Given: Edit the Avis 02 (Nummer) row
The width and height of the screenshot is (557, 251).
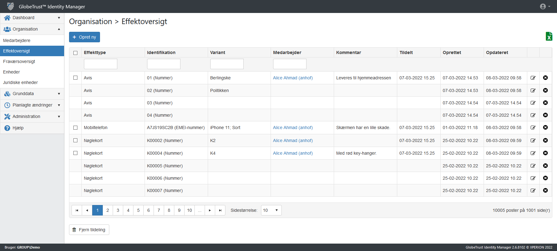Looking at the screenshot, I should pyautogui.click(x=533, y=90).
